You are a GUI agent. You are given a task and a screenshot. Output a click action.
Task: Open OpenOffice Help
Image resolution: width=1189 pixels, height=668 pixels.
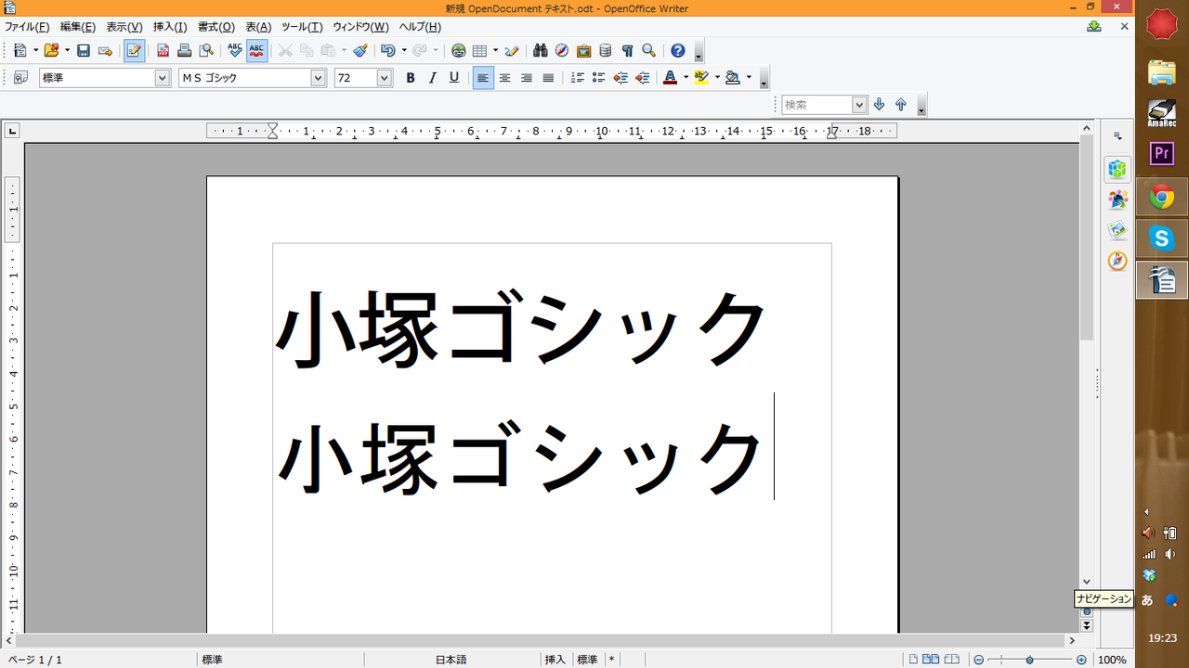(678, 51)
